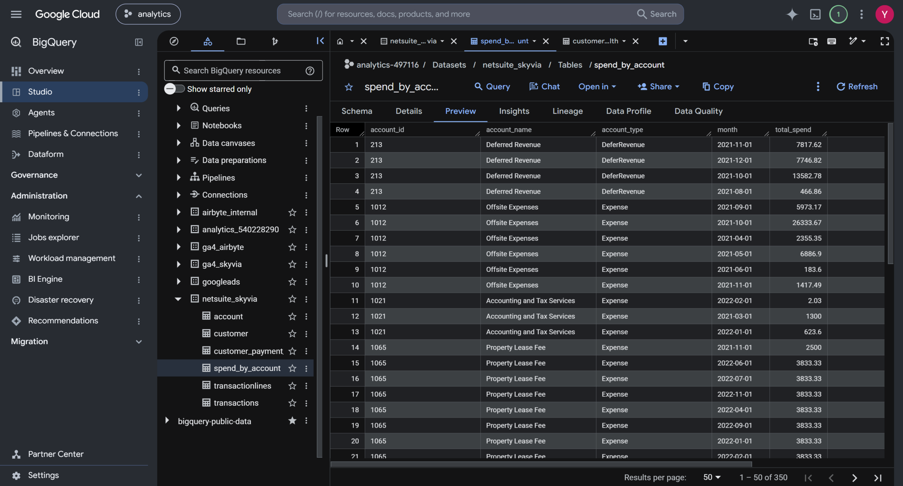Screen dimensions: 903x486
Task: Expand the bigquery-public-data project
Action: point(167,421)
